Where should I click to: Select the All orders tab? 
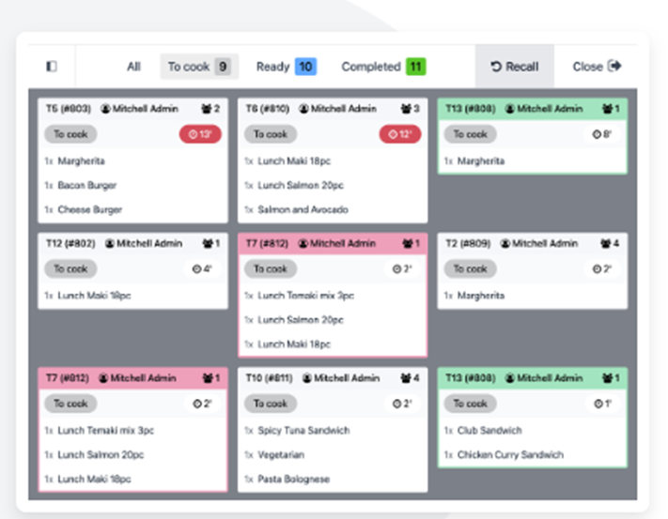[133, 67]
